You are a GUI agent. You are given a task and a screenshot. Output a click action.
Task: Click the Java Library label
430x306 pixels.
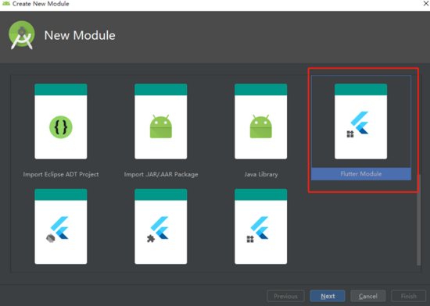click(x=261, y=174)
